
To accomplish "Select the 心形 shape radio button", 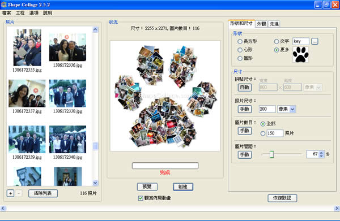I will tap(240, 50).
